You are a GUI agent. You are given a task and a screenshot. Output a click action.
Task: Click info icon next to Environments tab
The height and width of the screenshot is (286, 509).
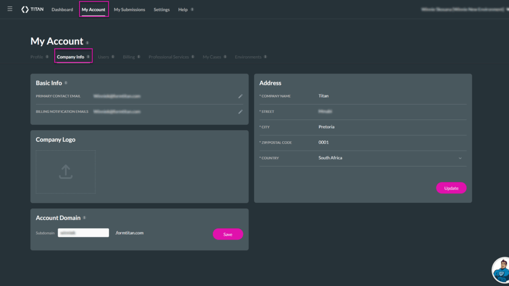click(x=265, y=57)
